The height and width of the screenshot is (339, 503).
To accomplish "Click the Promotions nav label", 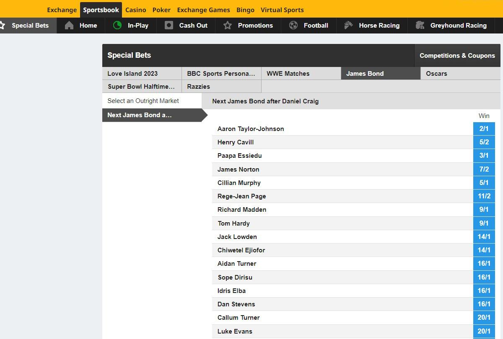I will coord(255,26).
